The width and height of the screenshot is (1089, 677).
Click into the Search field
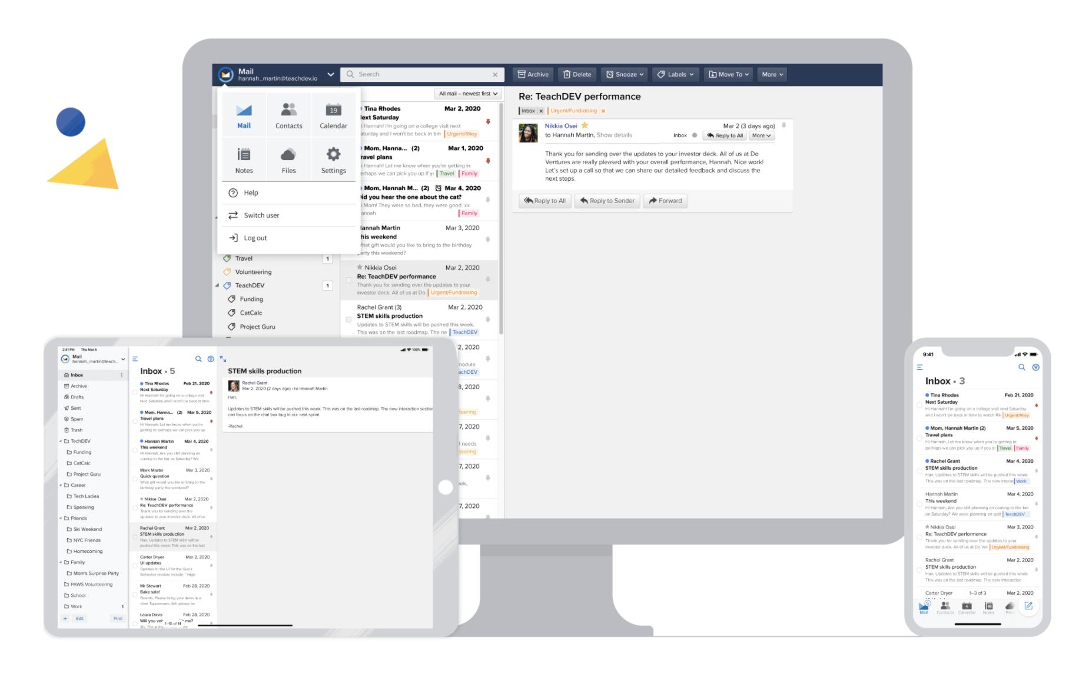422,74
